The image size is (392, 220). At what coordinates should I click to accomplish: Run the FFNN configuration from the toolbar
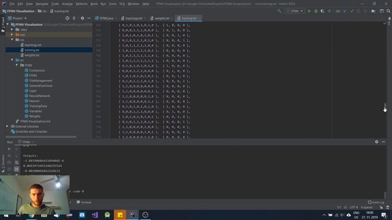click(x=309, y=11)
